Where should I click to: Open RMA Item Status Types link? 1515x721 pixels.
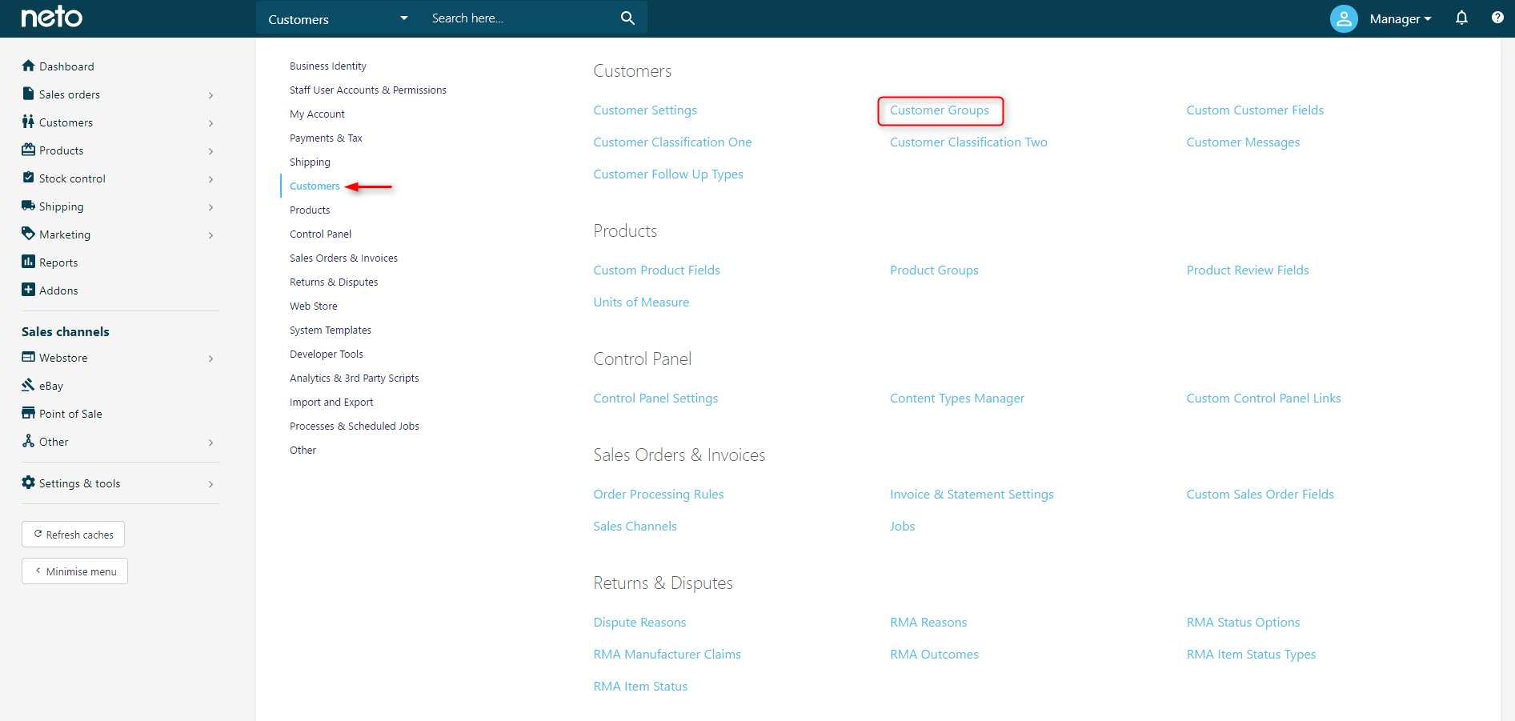click(1251, 655)
